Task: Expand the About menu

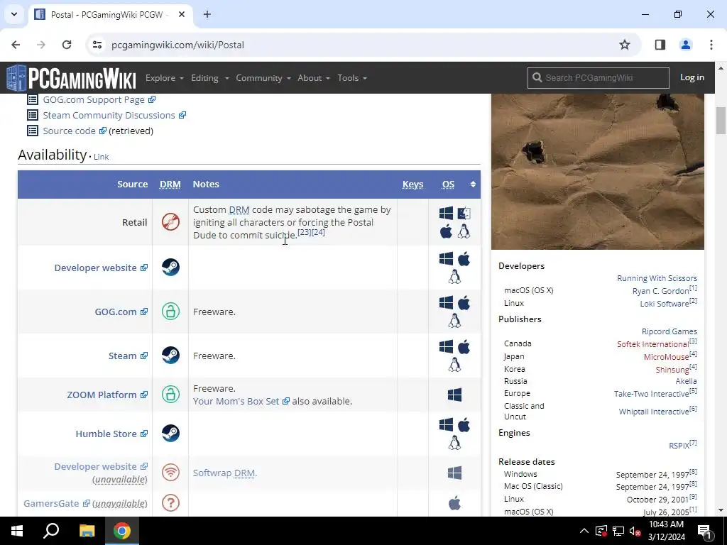Action: point(313,78)
